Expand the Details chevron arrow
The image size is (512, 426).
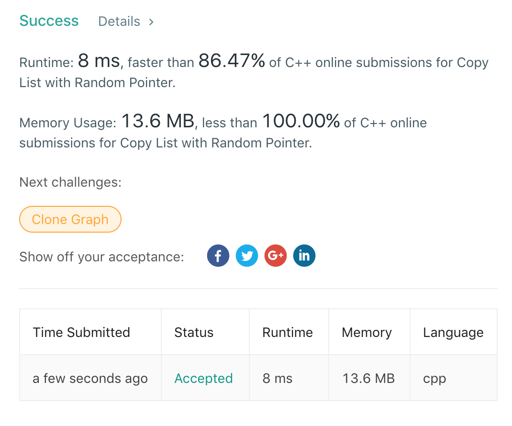click(x=151, y=22)
